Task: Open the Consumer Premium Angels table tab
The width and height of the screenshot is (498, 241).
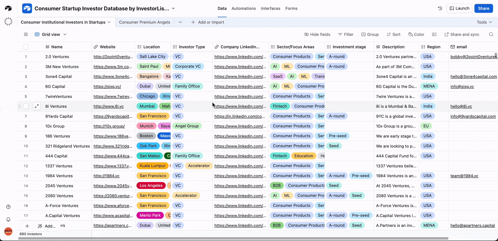Action: pyautogui.click(x=145, y=22)
